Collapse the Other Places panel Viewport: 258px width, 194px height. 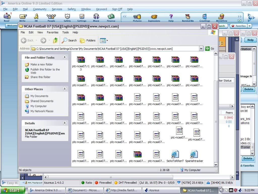coord(64,89)
